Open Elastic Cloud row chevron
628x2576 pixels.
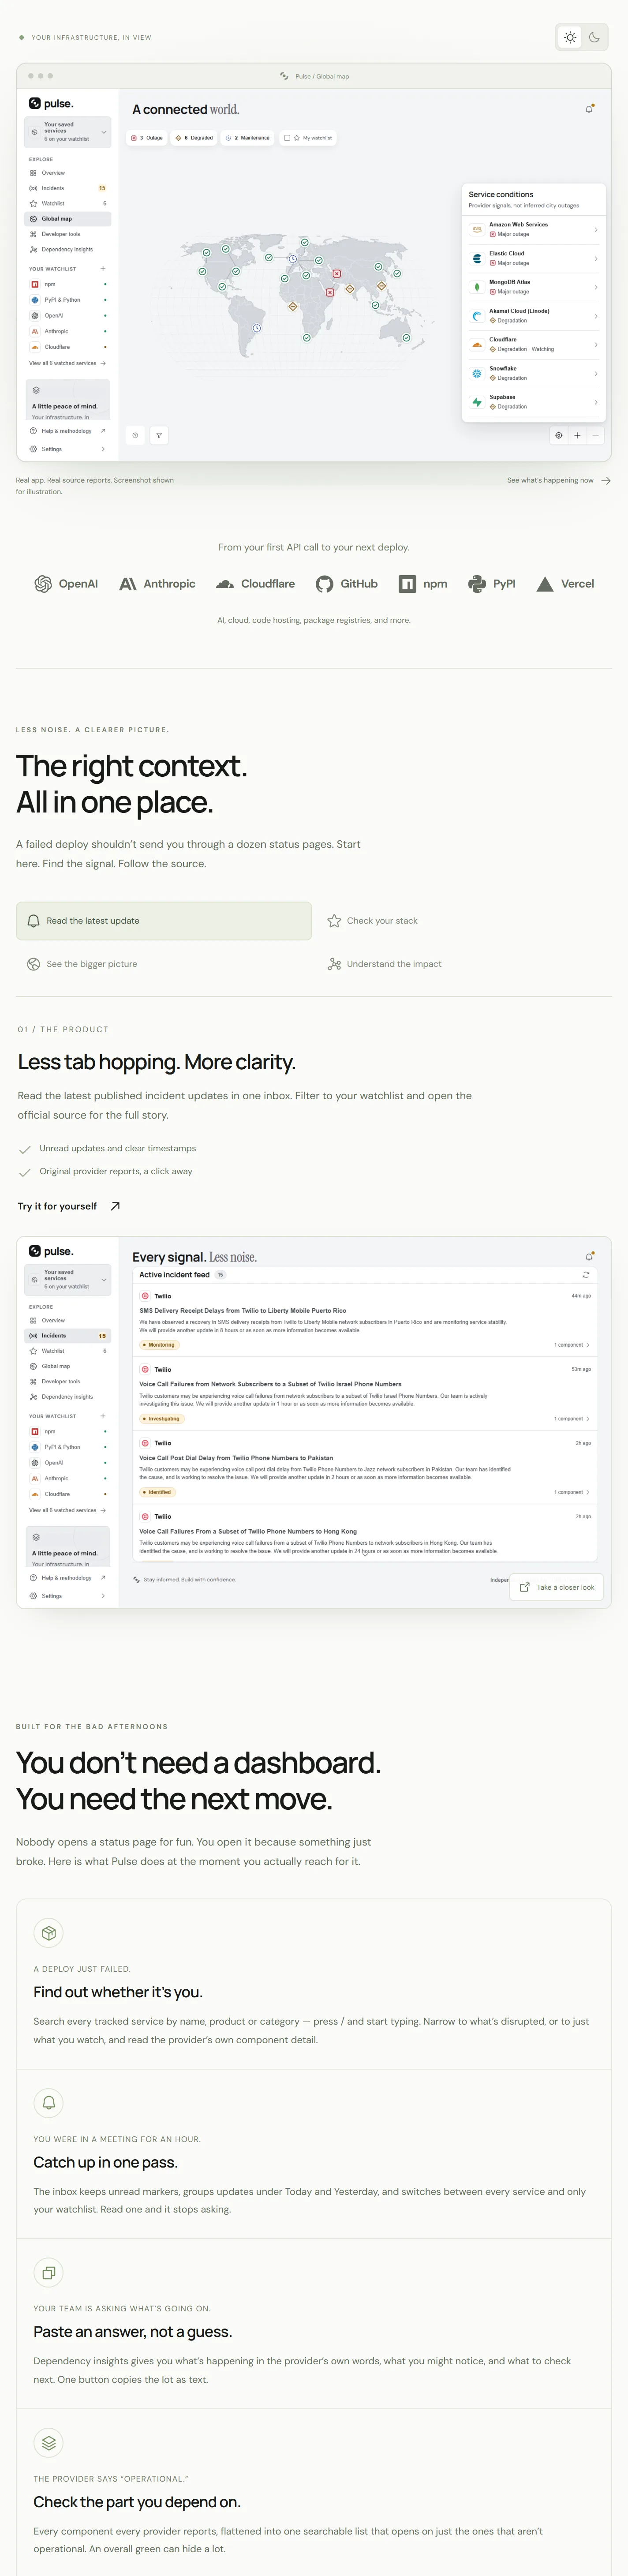click(596, 259)
